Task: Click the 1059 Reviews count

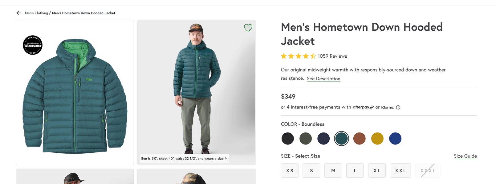Action: click(x=333, y=56)
